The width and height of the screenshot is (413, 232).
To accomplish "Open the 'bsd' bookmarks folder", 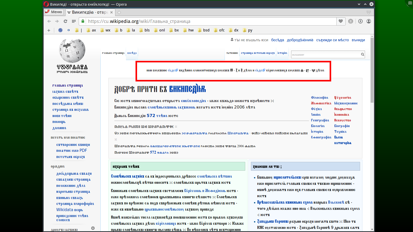I will click(204, 30).
